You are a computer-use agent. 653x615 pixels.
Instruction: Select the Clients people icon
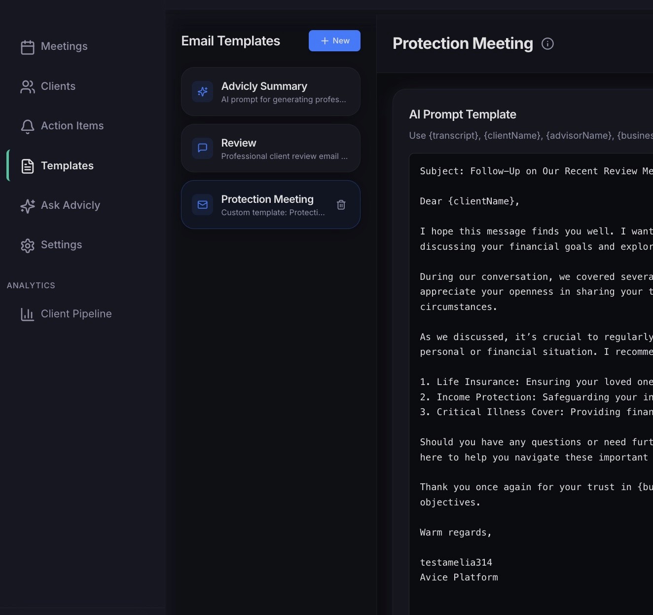[x=27, y=86]
